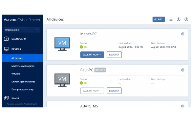Image resolution: width=193 pixels, height=122 pixels.
Task: Open Unmanaged machines
Action: pyautogui.click(x=23, y=82)
